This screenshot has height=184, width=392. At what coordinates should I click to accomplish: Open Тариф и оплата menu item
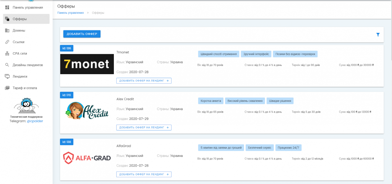[x=26, y=88]
